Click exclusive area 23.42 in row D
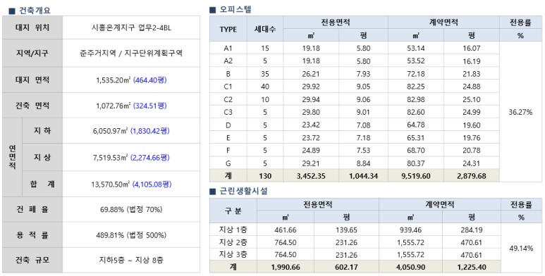 tap(311, 125)
